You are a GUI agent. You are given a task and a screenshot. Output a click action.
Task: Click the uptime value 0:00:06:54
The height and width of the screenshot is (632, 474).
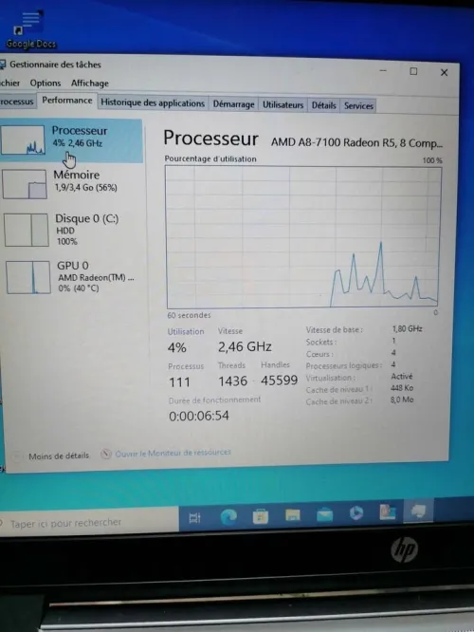click(x=199, y=416)
